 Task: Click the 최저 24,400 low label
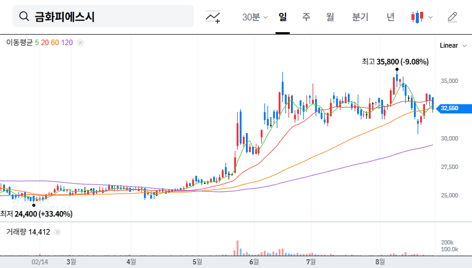tap(36, 214)
